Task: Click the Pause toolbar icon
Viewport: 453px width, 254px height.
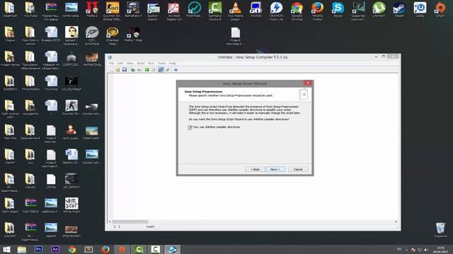Action: point(154,70)
